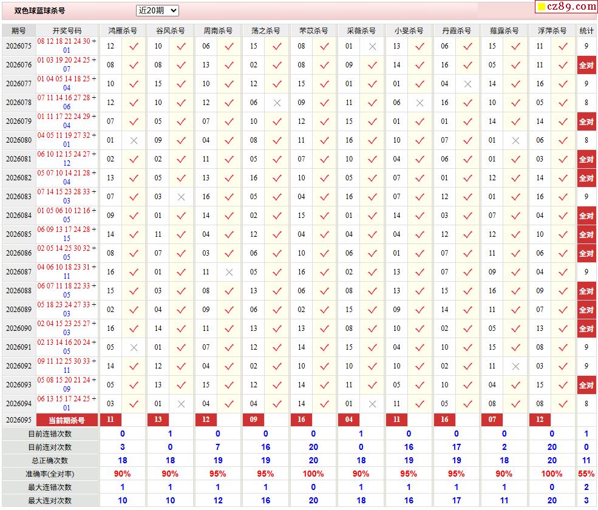
Task: Click the 100% accuracy value under 芣苡杀号
Action: point(313,474)
